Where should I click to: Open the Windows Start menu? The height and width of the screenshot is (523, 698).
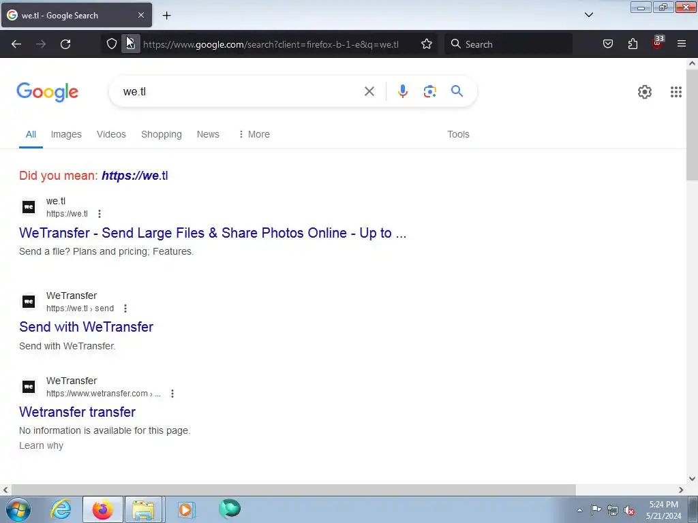18,509
